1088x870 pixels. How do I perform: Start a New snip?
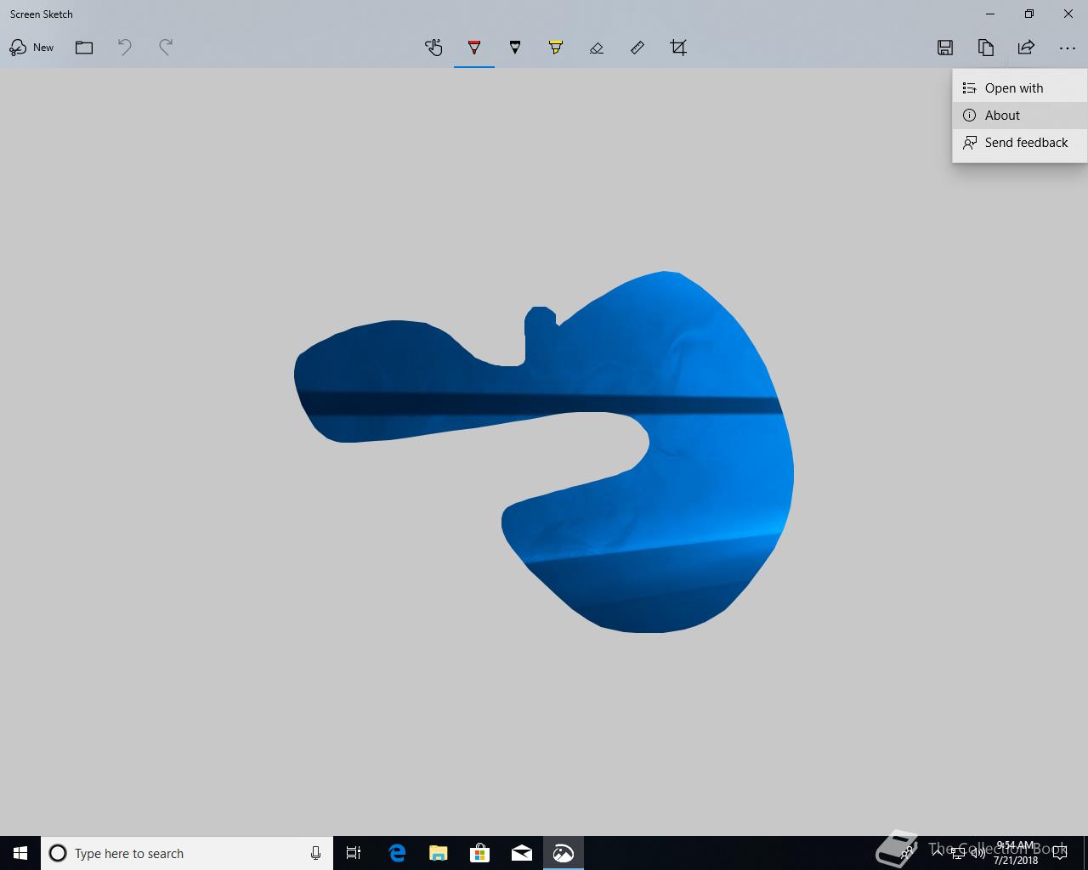(31, 48)
